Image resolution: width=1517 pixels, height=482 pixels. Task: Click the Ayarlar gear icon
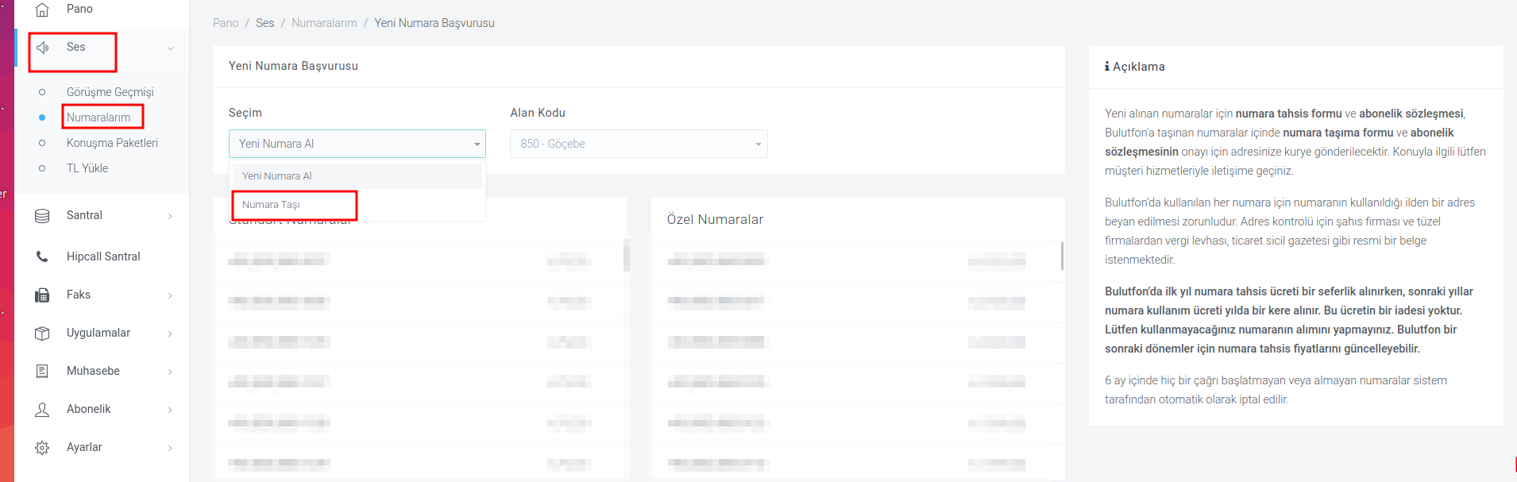[42, 448]
